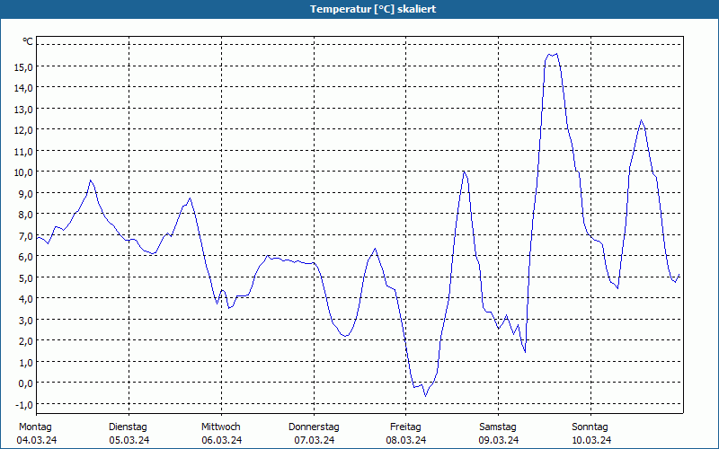Click the 8,0 y-axis label
719x449 pixels.
(25, 215)
